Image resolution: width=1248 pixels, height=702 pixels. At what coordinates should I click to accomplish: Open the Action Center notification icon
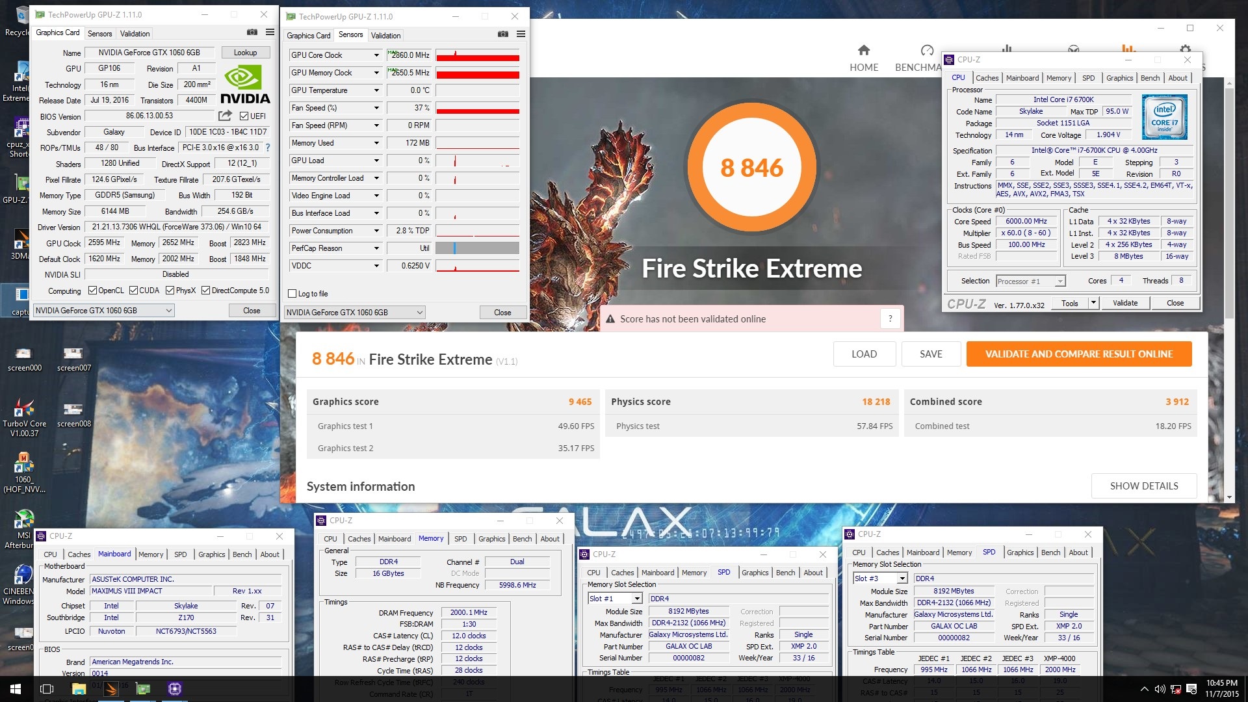pos(1191,689)
